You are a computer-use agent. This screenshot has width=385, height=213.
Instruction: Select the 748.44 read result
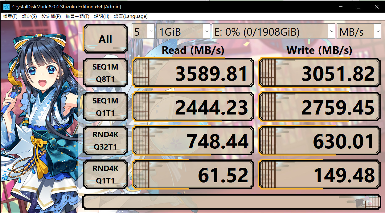tap(193, 141)
